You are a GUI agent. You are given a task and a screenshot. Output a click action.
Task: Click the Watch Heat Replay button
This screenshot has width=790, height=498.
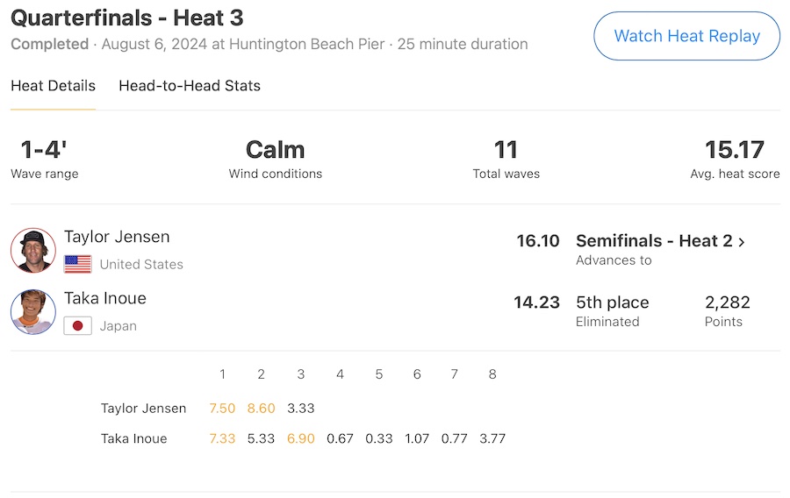coord(686,36)
